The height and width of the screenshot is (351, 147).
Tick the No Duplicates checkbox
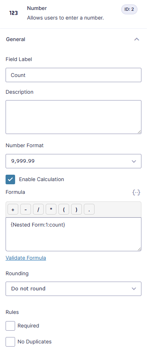[x=10, y=342]
